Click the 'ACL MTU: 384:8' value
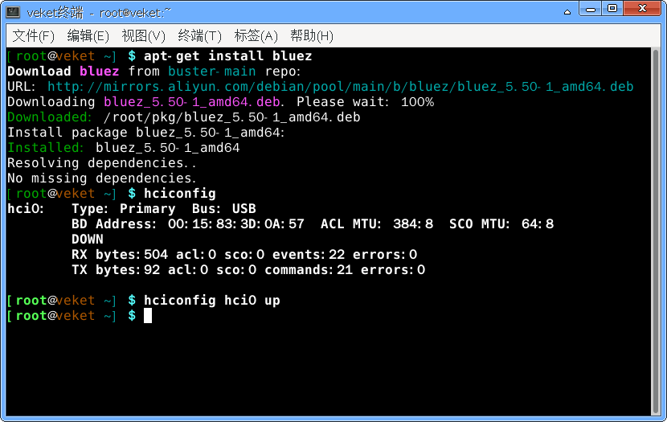Screen dimensions: 667x422 point(377,224)
